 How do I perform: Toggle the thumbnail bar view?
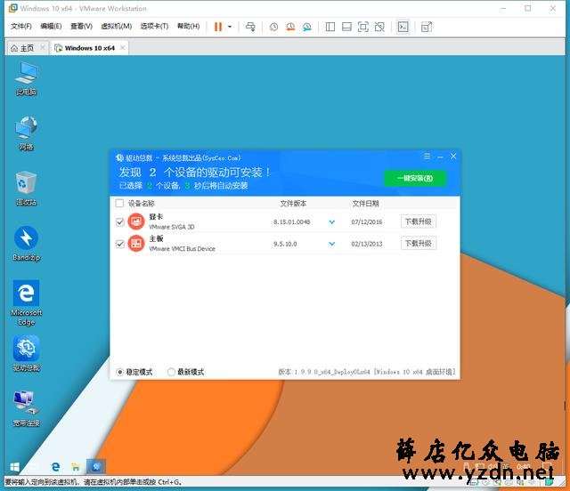tap(346, 27)
